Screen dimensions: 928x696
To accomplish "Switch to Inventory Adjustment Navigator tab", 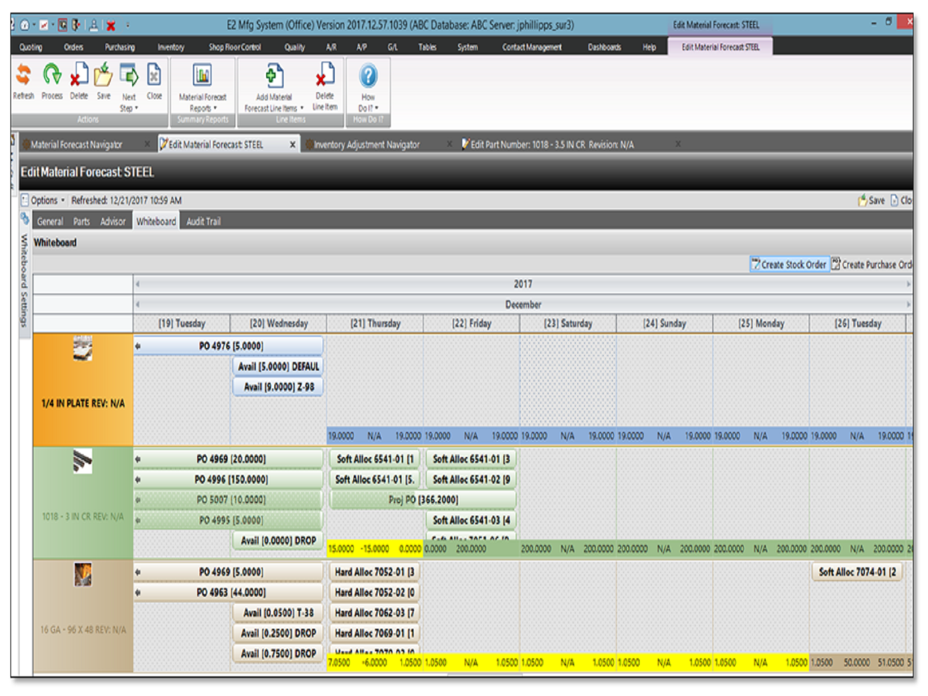I will pos(367,144).
